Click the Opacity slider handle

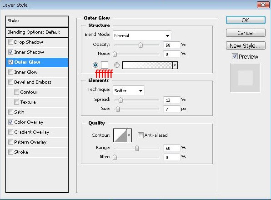pos(141,45)
